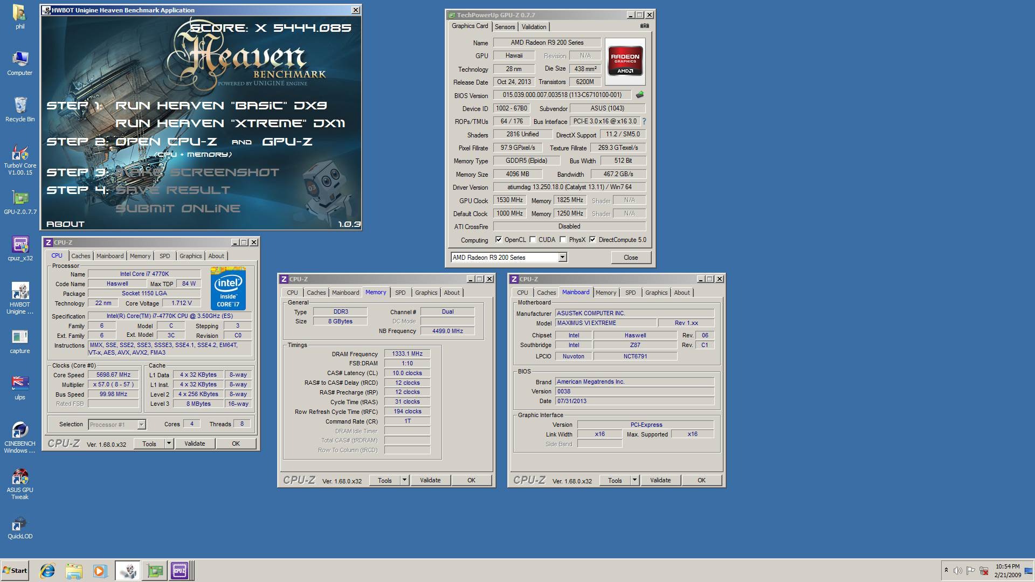Click Run Heaven "Basic" DX9 option
This screenshot has height=582, width=1035.
tap(221, 106)
